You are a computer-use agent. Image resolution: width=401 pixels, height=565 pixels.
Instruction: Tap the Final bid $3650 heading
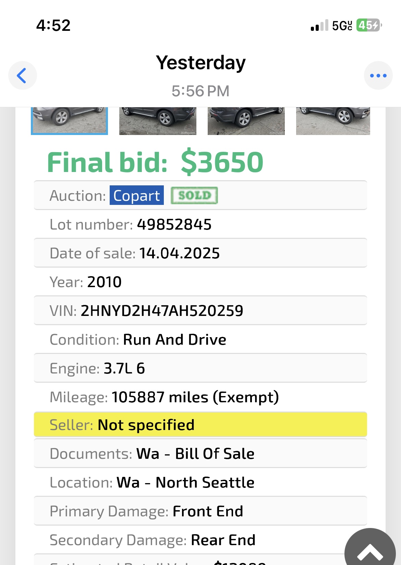pyautogui.click(x=155, y=162)
